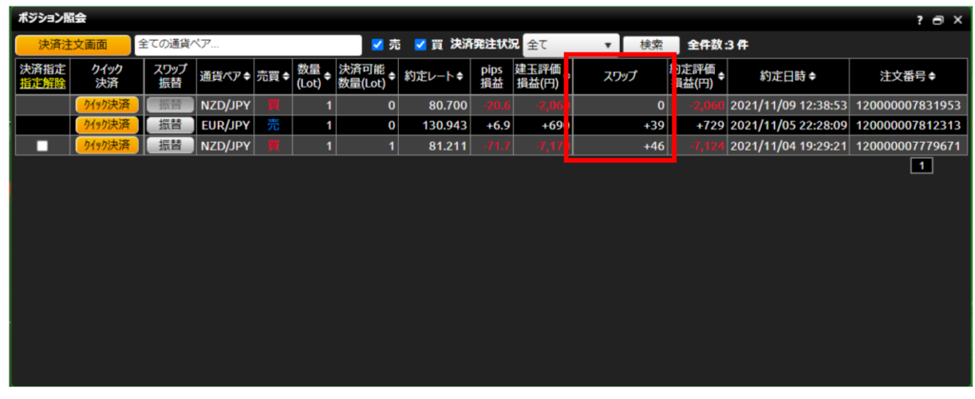Open the help question mark icon
This screenshot has width=975, height=399.
(920, 21)
